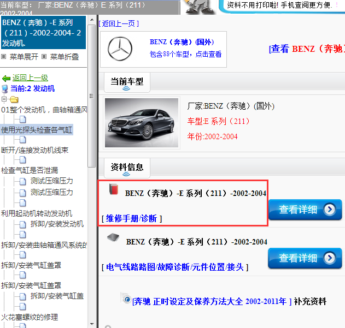Click the icon beside 正时设定及保养方法大全
The width and height of the screenshot is (345, 328).
point(126,299)
